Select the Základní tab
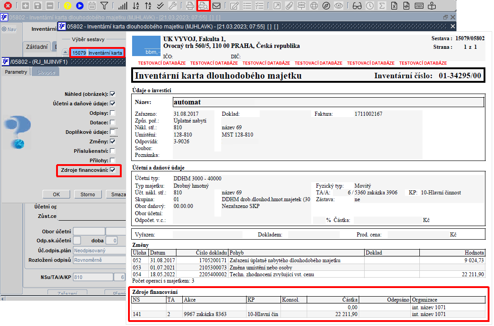This screenshot has width=494, height=326. pos(36,47)
